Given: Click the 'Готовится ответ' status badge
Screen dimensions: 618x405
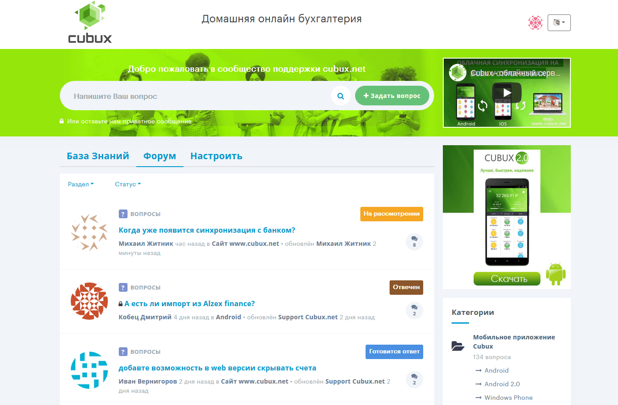Looking at the screenshot, I should pos(394,352).
